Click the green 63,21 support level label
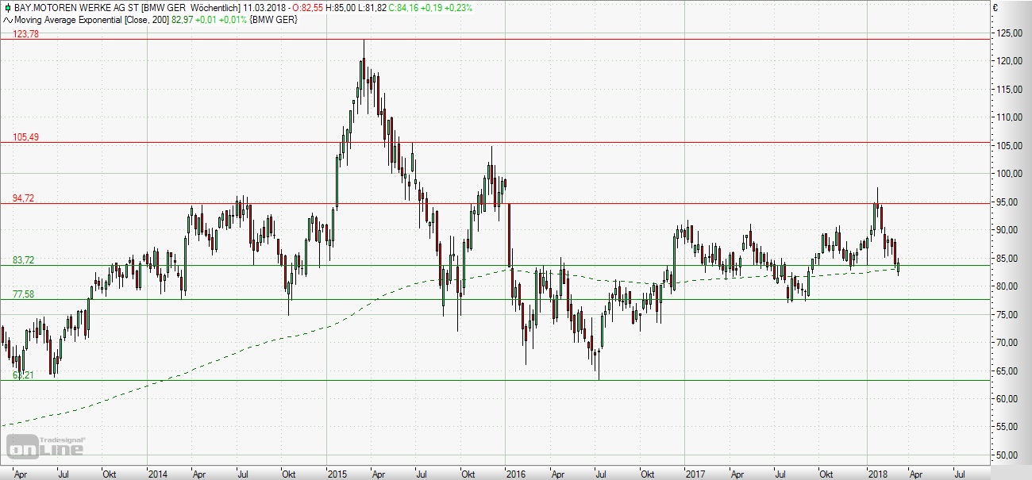This screenshot has width=1032, height=480. point(24,374)
